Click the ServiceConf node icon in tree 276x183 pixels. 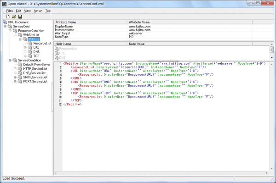(10, 27)
